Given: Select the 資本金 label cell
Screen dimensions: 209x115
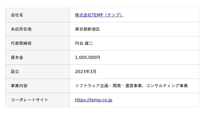Looking at the screenshot, I should [x=17, y=58].
